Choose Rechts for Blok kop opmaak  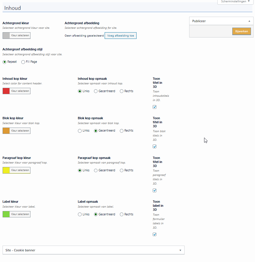point(122,131)
